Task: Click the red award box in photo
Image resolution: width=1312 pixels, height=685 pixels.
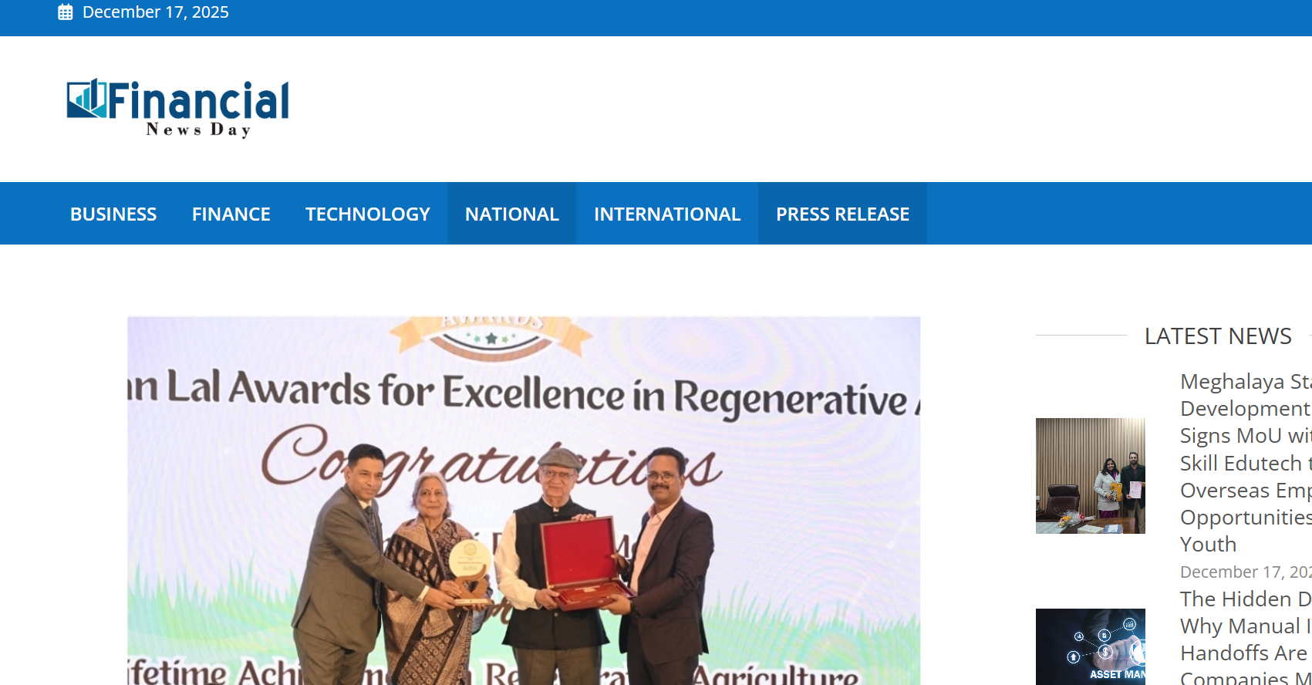Action: 582,562
